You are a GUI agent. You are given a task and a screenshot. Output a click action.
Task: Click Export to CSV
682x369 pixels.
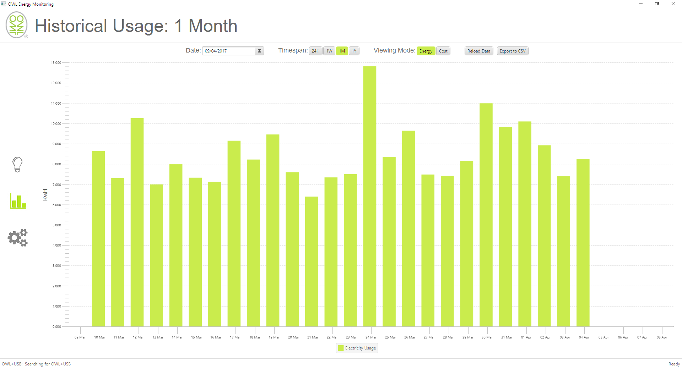coord(512,51)
